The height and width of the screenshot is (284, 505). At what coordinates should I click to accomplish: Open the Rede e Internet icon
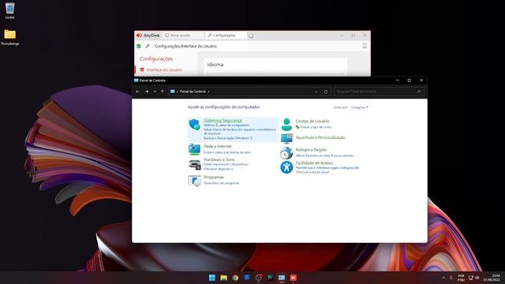click(194, 149)
